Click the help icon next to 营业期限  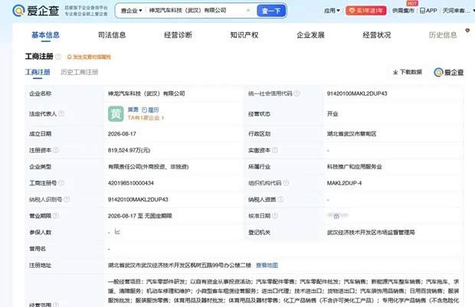click(x=56, y=216)
